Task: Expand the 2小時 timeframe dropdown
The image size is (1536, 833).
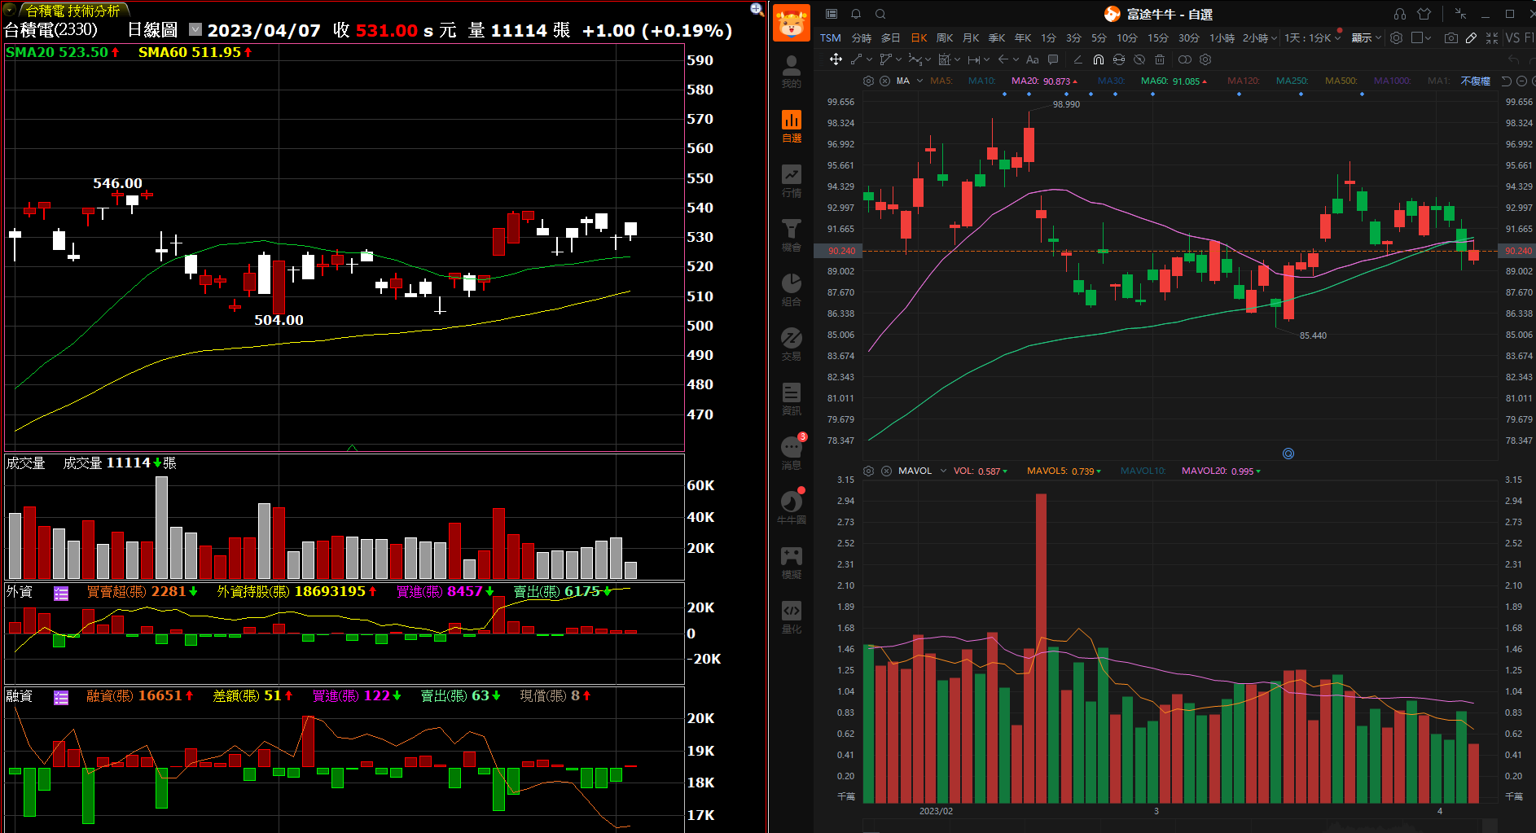Action: [1275, 38]
